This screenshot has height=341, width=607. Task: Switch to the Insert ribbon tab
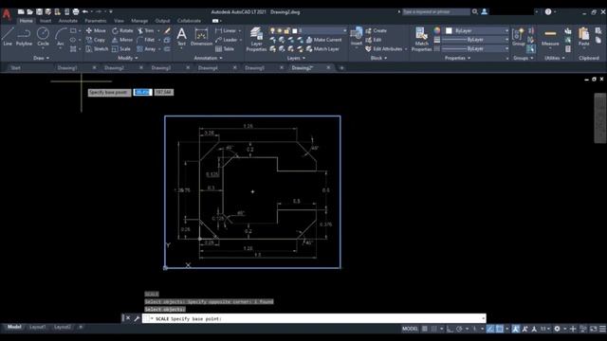[x=46, y=21]
